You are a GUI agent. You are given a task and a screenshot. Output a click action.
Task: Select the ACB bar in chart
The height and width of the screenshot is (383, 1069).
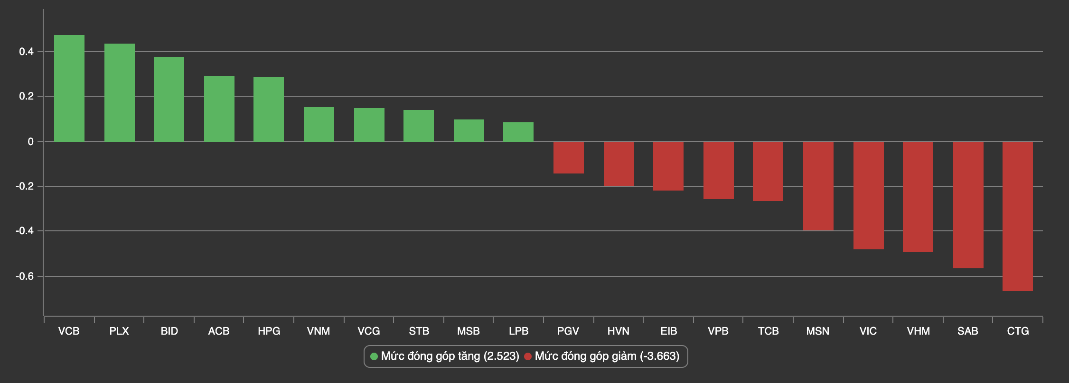click(219, 109)
